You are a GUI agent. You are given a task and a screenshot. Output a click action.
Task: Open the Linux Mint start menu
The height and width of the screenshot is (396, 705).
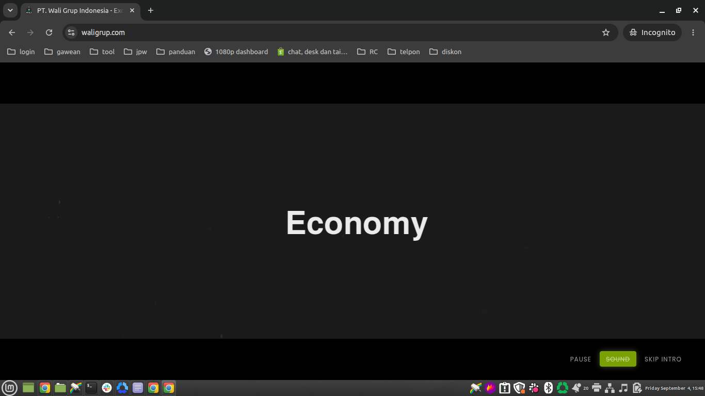click(x=10, y=388)
